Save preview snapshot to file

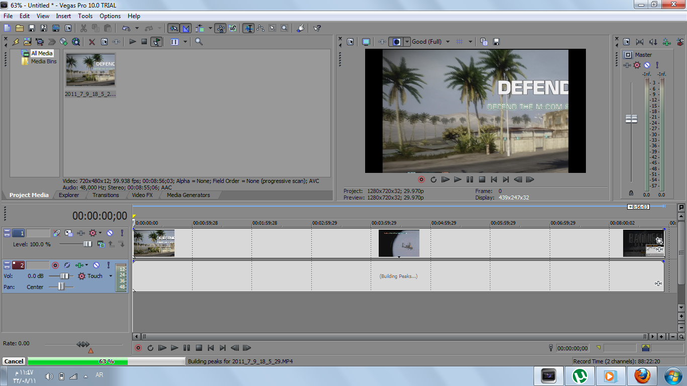pos(496,42)
